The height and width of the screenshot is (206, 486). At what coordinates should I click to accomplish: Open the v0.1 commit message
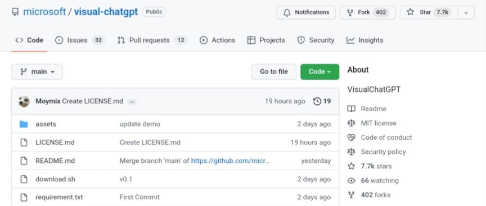pos(126,179)
